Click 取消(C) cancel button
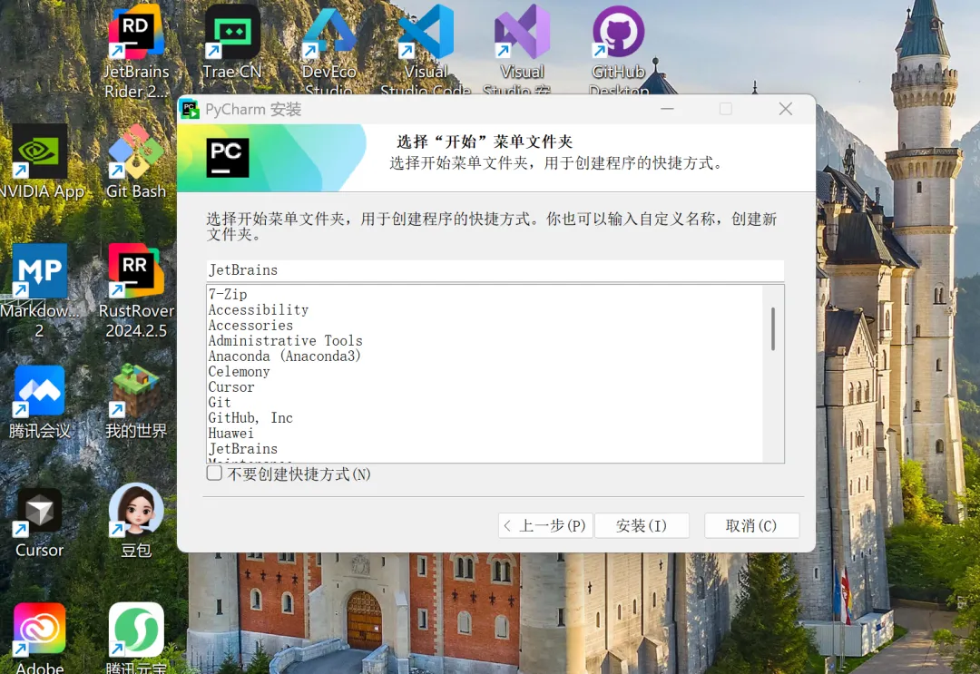Screen dimensions: 980x674 751,525
